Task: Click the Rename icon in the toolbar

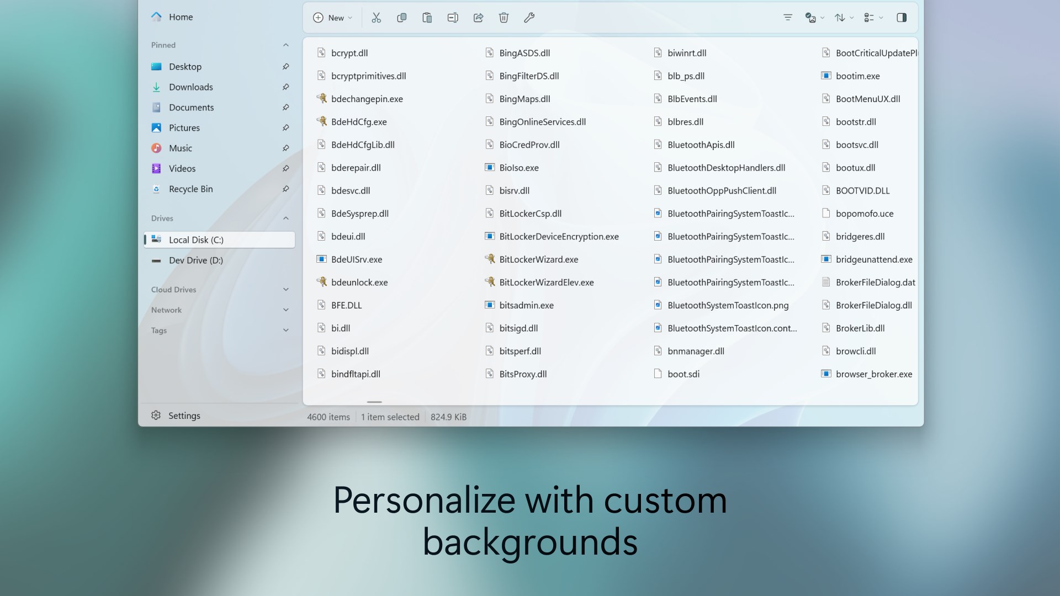Action: 452,17
